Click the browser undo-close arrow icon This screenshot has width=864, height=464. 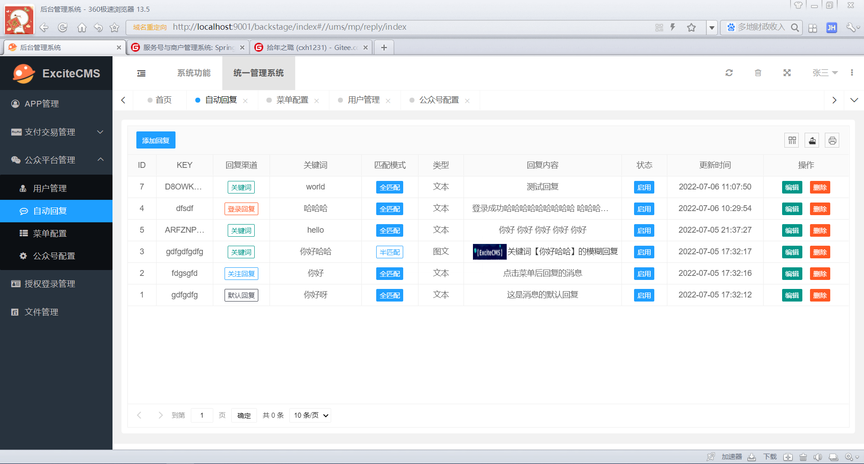(98, 27)
